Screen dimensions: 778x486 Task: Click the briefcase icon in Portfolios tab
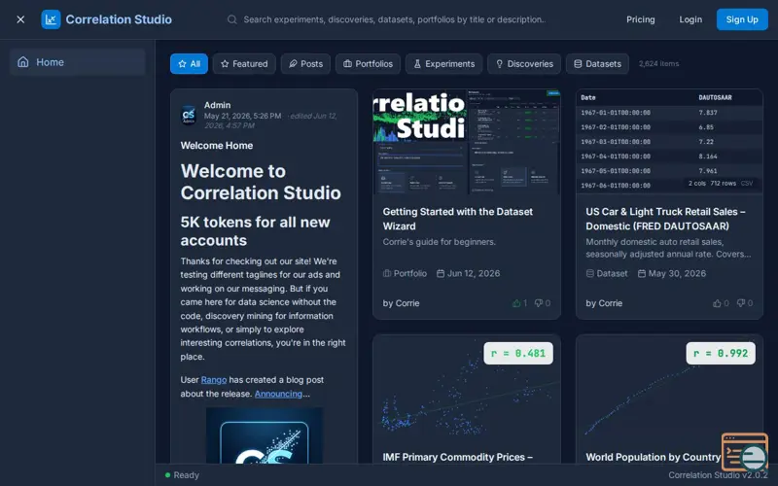click(x=347, y=63)
